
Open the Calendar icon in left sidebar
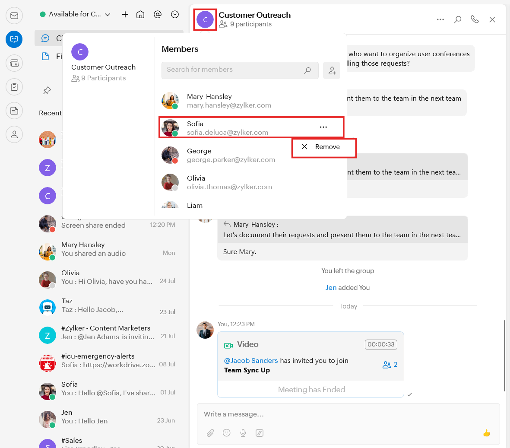pos(14,63)
